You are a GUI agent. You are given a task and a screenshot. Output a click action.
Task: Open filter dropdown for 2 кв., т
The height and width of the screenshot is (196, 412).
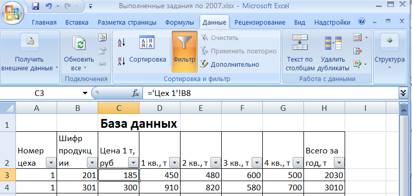(216, 163)
